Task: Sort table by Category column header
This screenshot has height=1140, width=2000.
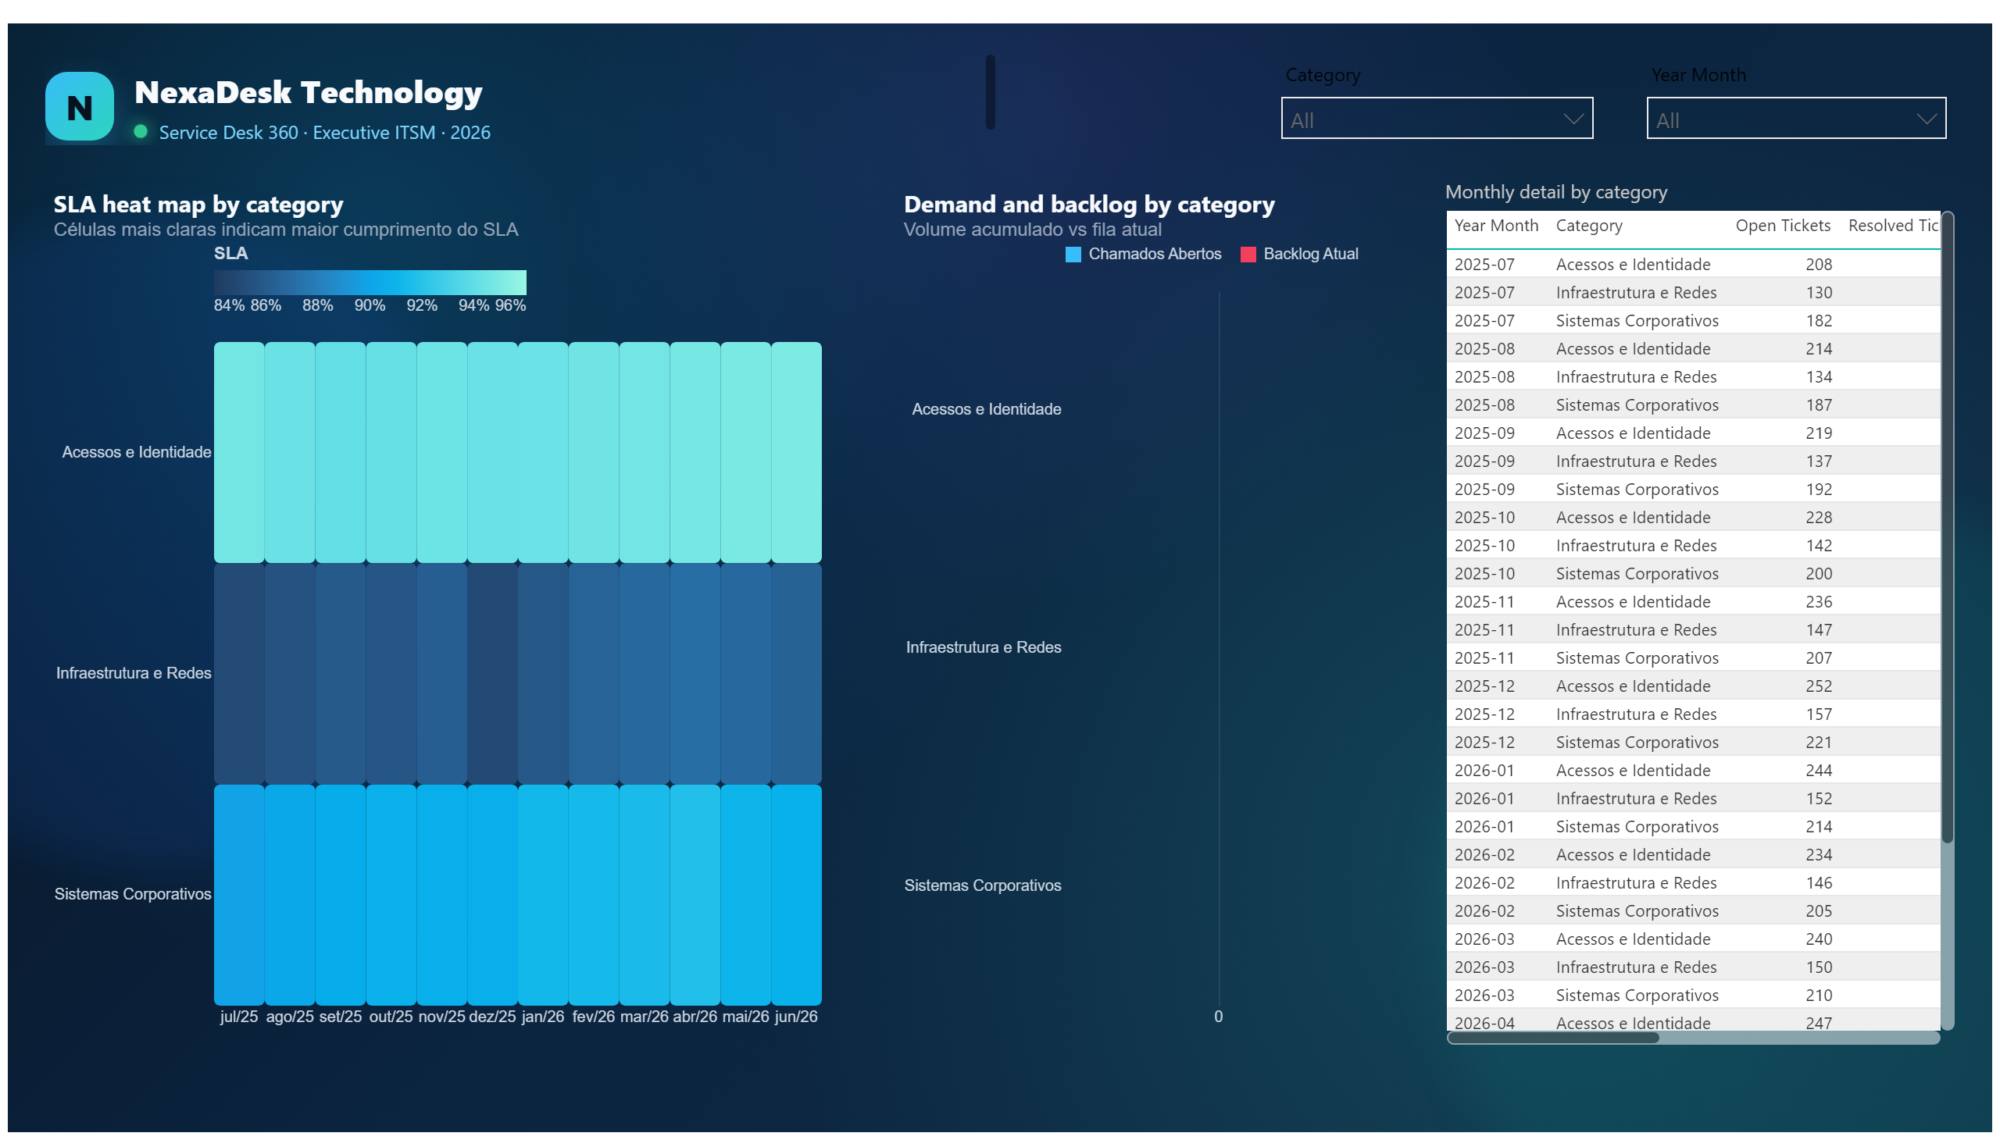Action: 1588,226
